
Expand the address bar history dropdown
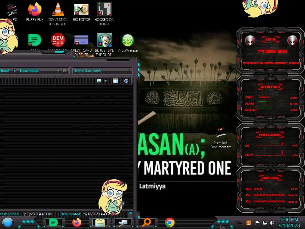tap(58, 71)
